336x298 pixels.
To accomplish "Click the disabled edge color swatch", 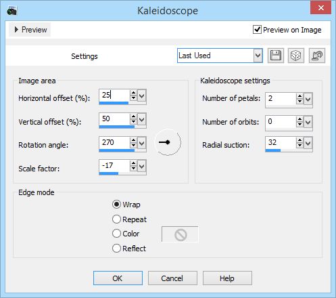I will (180, 234).
